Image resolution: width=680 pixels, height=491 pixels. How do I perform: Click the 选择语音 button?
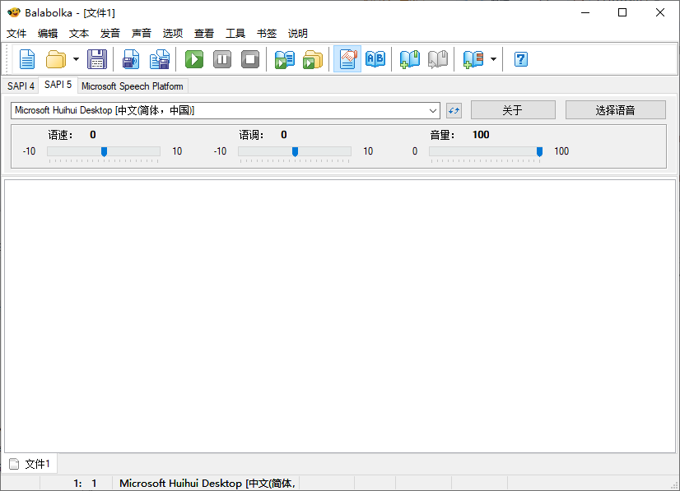point(616,110)
